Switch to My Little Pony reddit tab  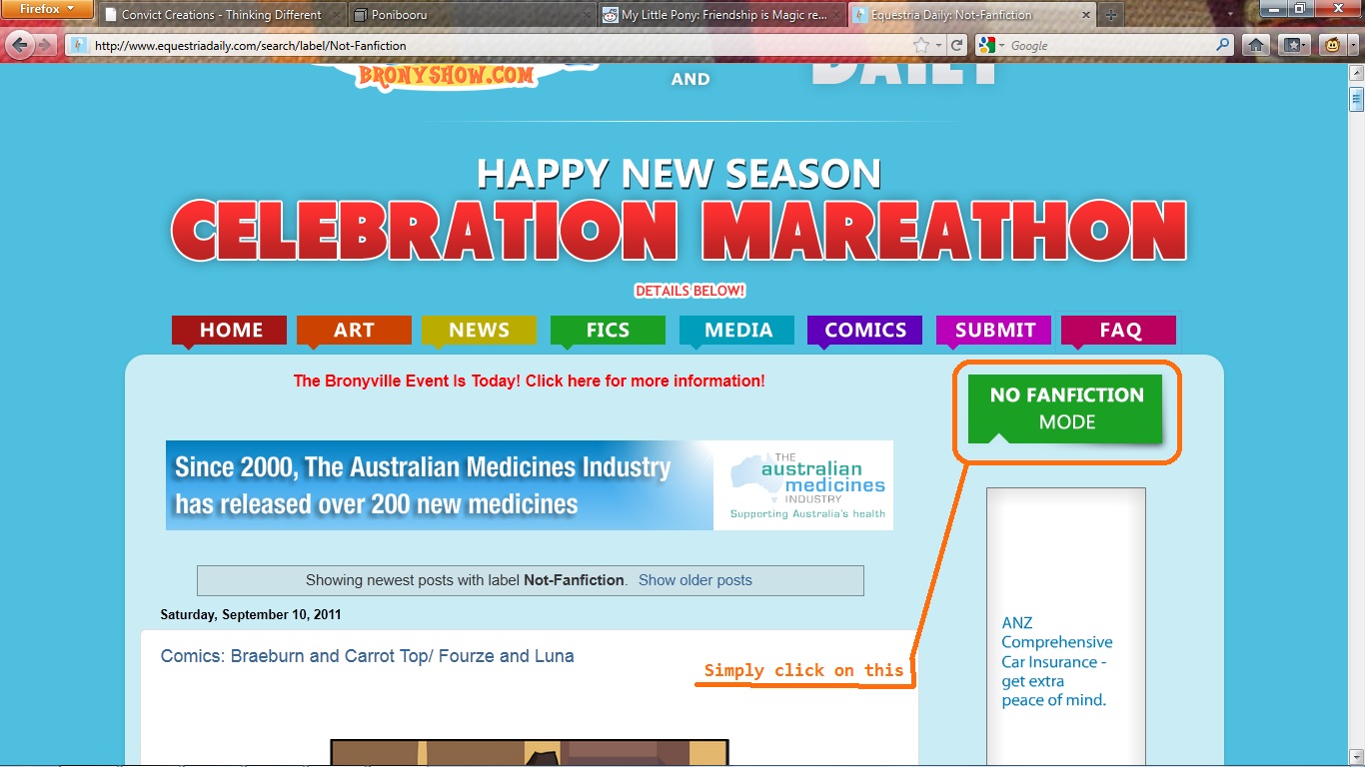tap(721, 15)
